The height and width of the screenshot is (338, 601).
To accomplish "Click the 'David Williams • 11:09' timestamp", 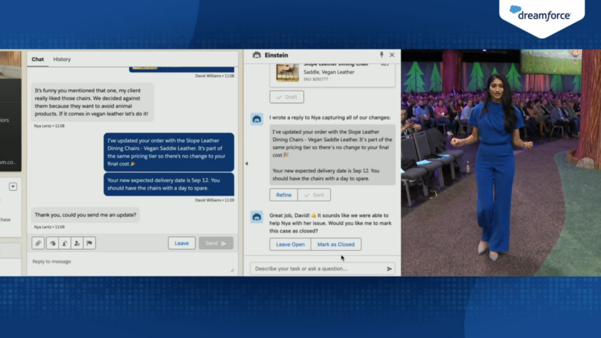I will point(214,200).
